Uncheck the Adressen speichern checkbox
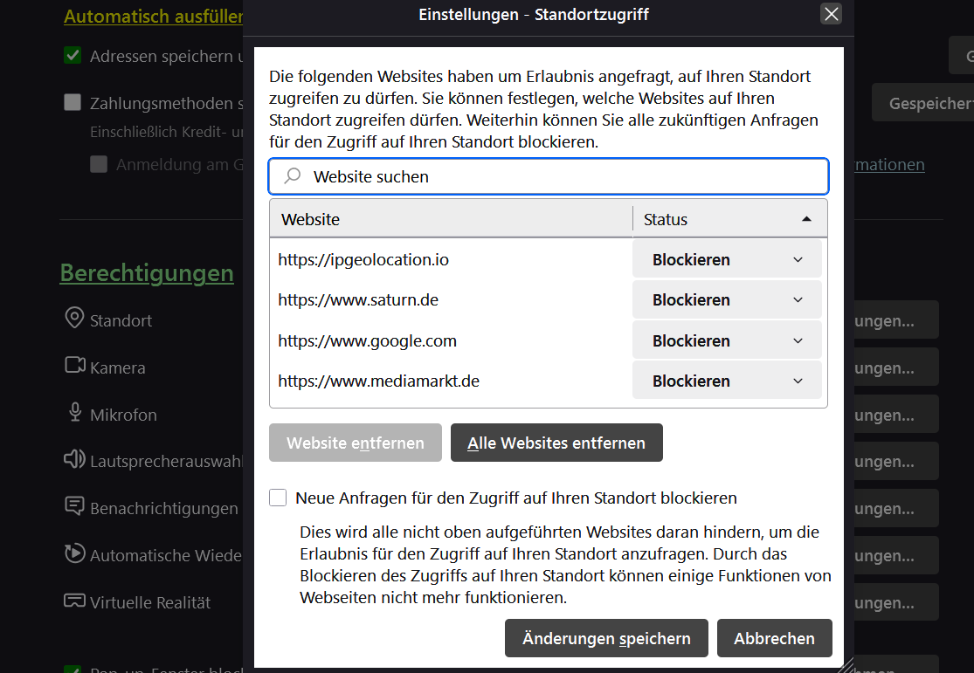 point(73,56)
